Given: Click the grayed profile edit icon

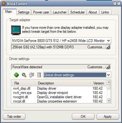Looking at the screenshot, I should pos(32,75).
